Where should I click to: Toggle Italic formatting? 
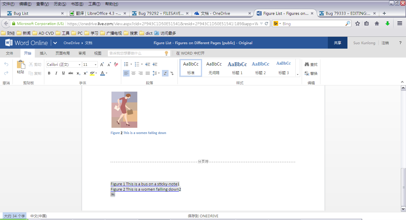pyautogui.click(x=56, y=73)
